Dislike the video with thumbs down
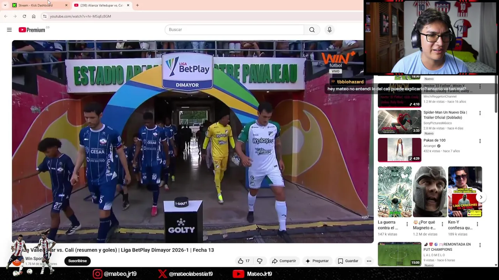This screenshot has width=499, height=280. (x=260, y=261)
